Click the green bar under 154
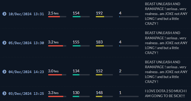Viewport: 191px width, 101px height. (x=81, y=17)
